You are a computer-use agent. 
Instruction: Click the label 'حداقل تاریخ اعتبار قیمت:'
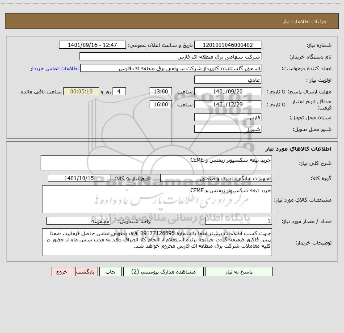312,105
